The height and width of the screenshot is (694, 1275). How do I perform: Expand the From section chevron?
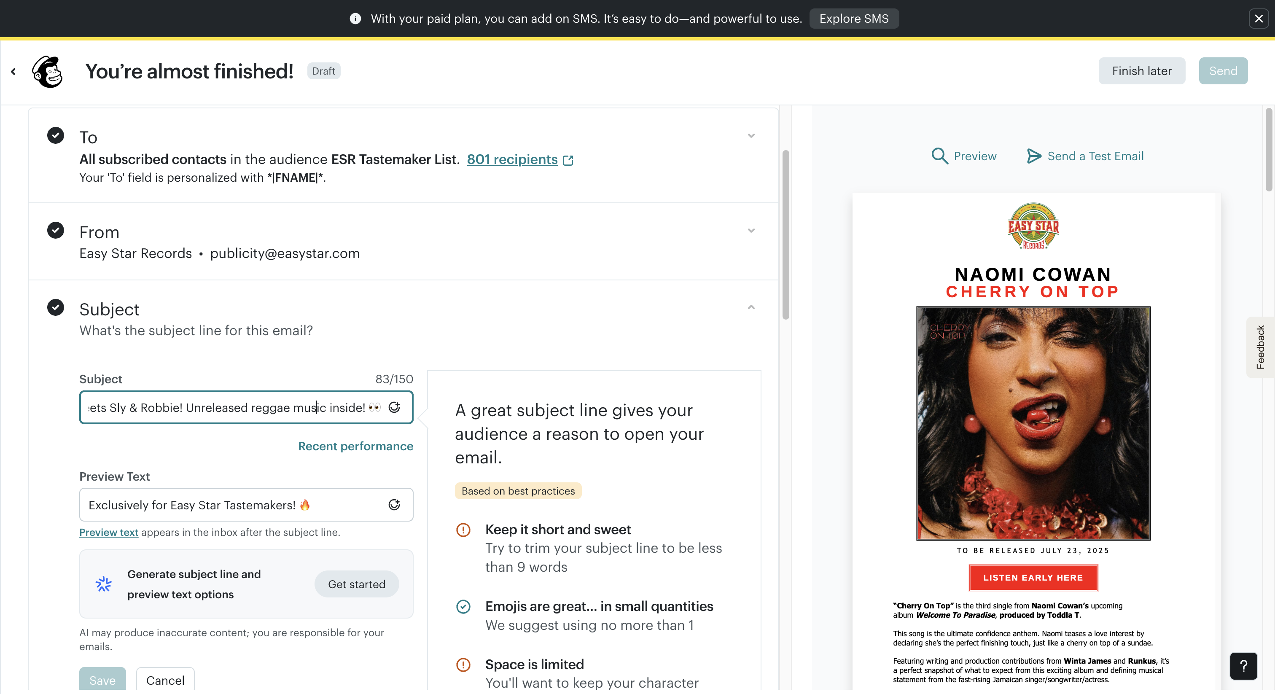coord(751,231)
